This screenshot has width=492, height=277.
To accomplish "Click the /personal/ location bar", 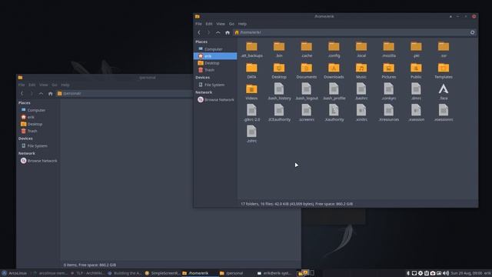I will 125,94.
